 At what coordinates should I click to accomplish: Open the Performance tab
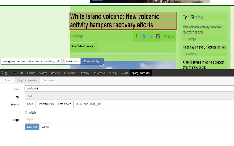tap(71, 73)
